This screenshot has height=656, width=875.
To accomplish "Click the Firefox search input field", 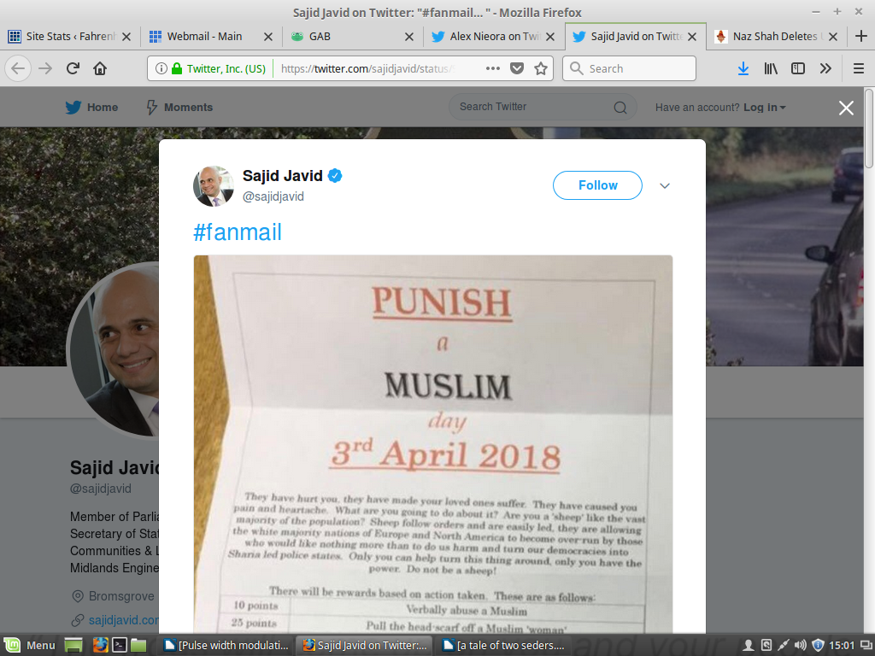I will [629, 68].
